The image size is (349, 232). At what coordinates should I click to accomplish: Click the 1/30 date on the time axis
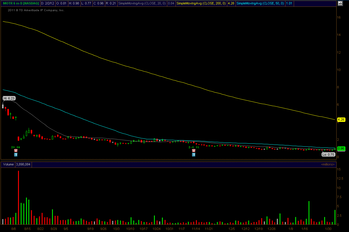pyautogui.click(x=328, y=229)
